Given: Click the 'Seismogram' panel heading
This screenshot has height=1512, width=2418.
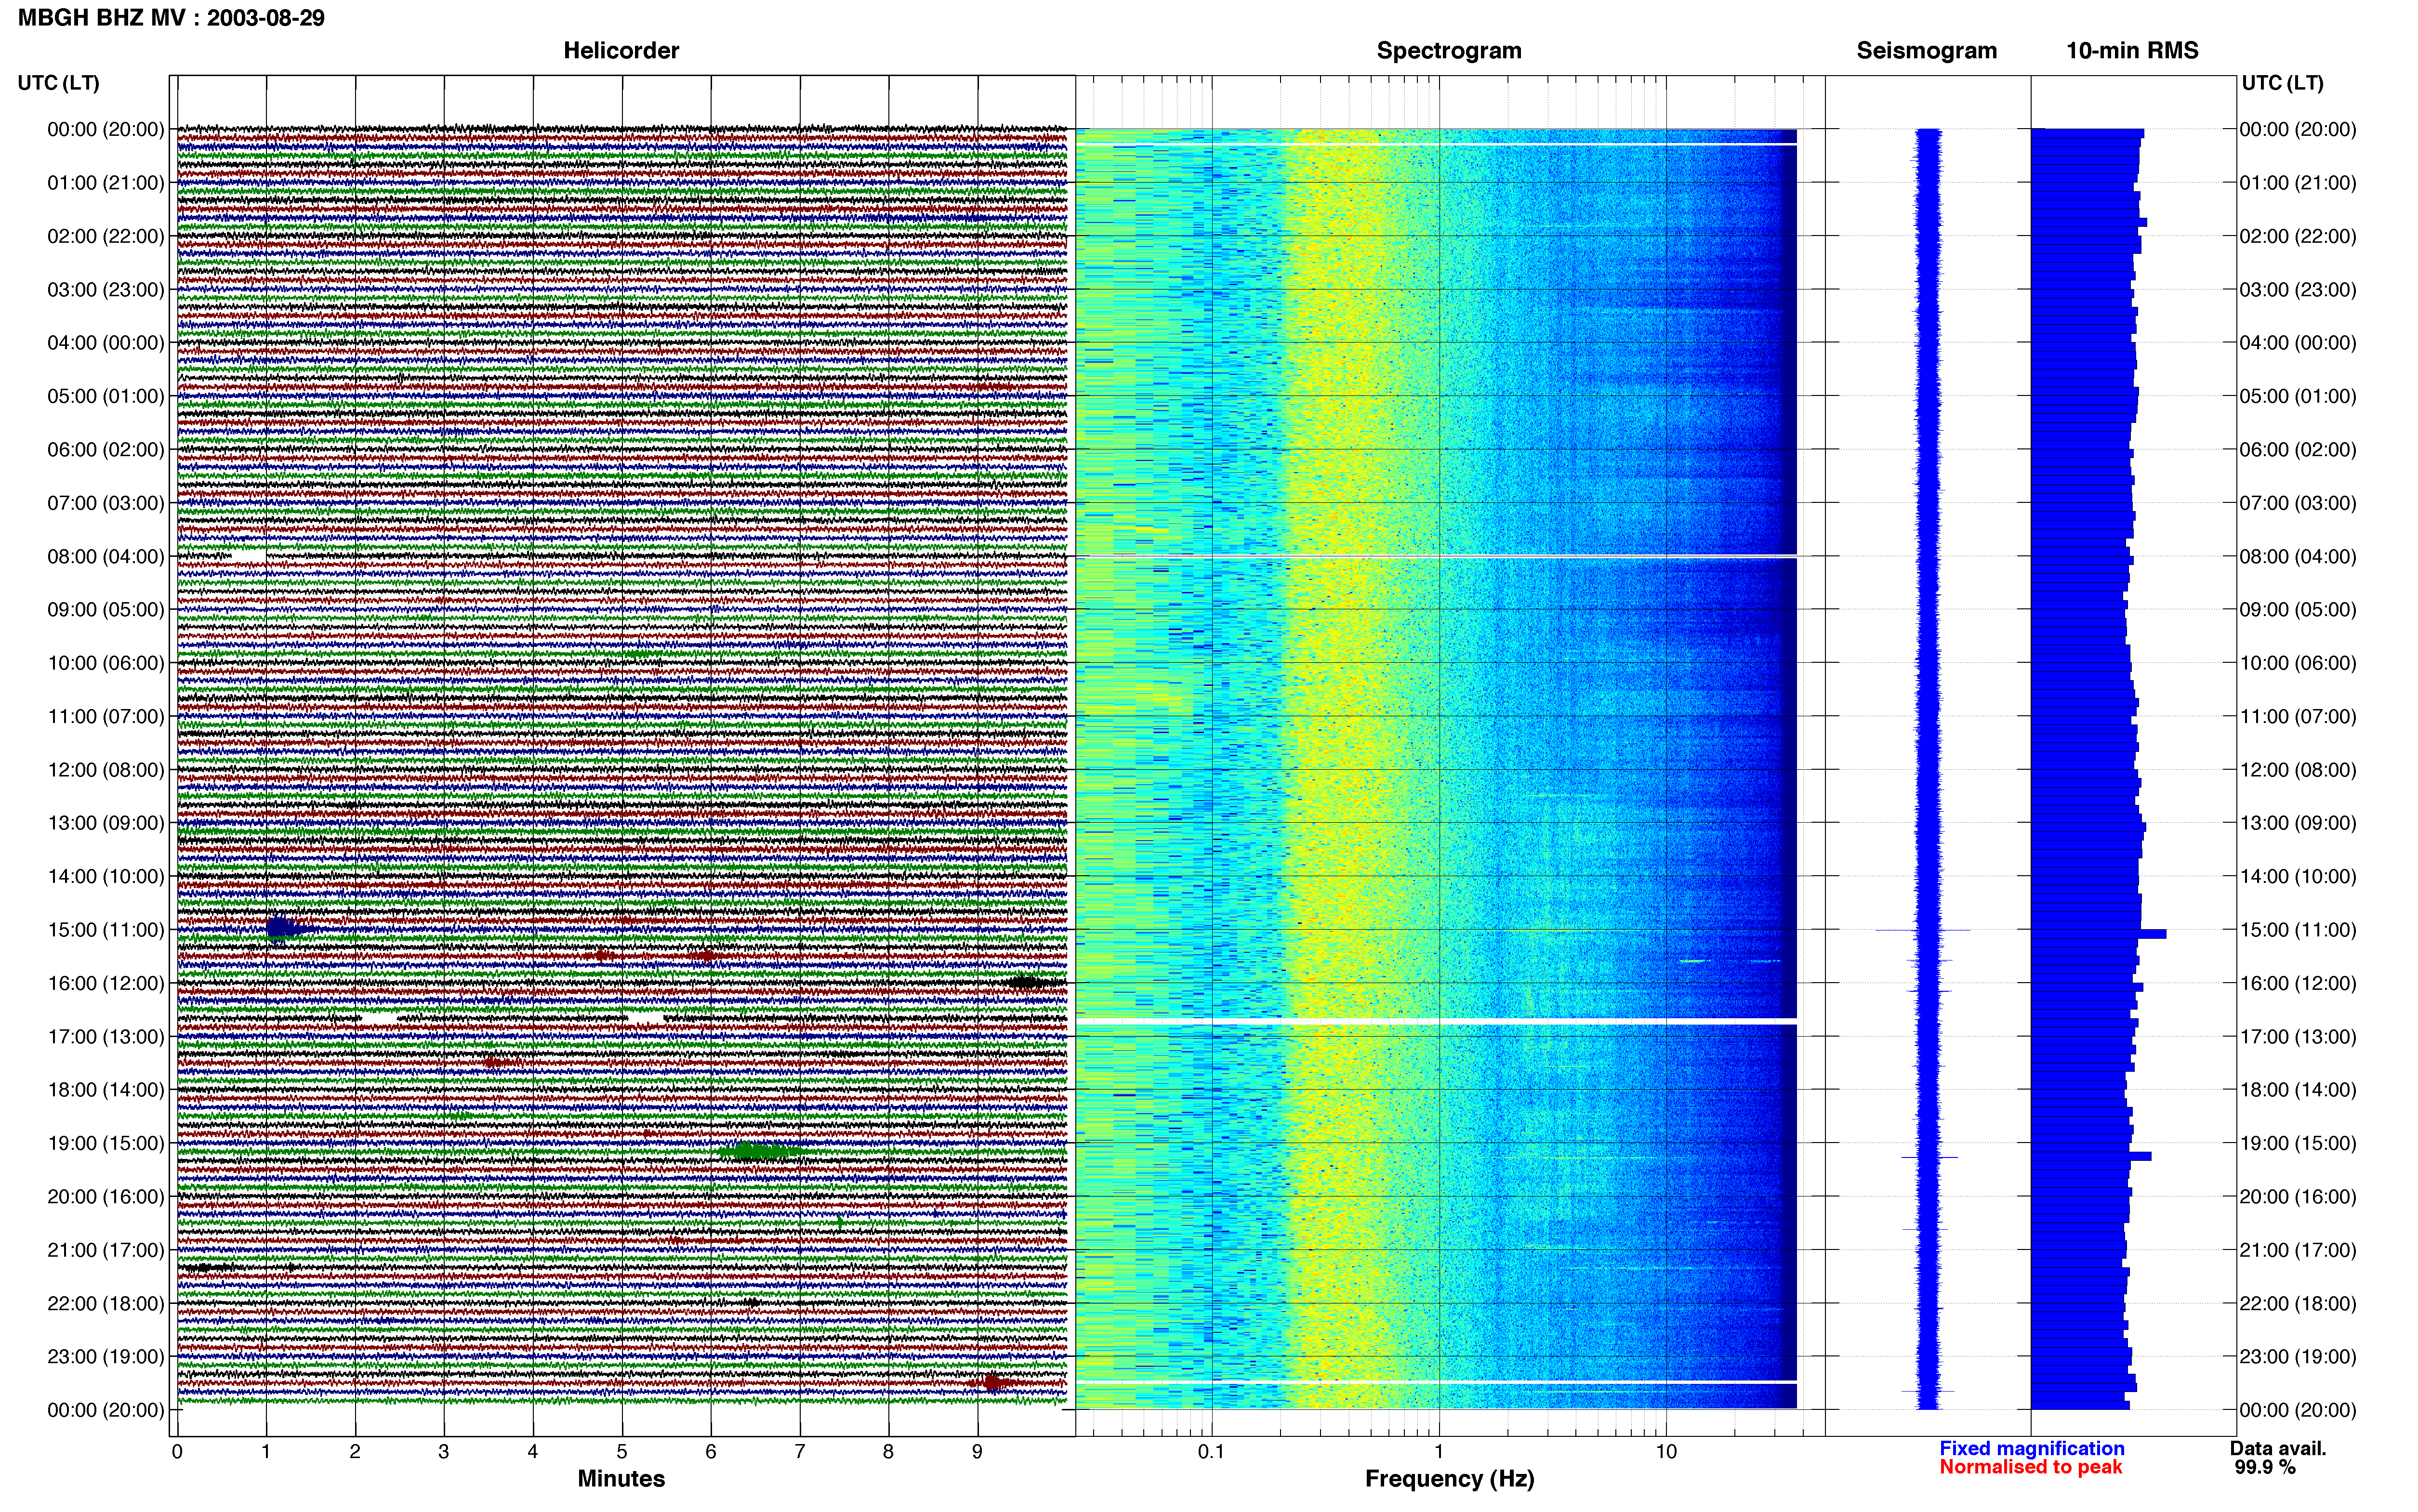Looking at the screenshot, I should (x=1926, y=51).
